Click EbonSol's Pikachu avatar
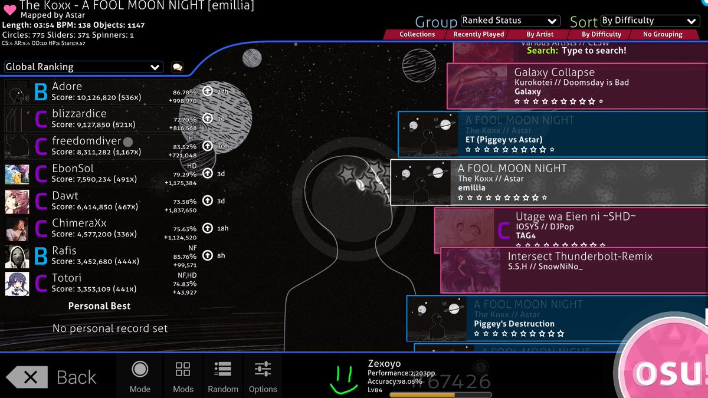Screen dimensions: 708x398 tap(17, 174)
